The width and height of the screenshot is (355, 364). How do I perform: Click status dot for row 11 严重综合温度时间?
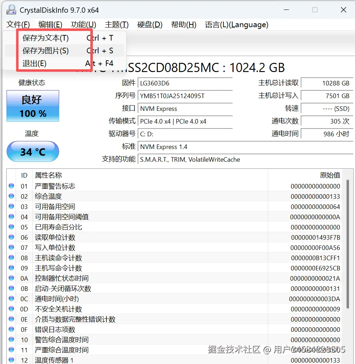(11, 350)
